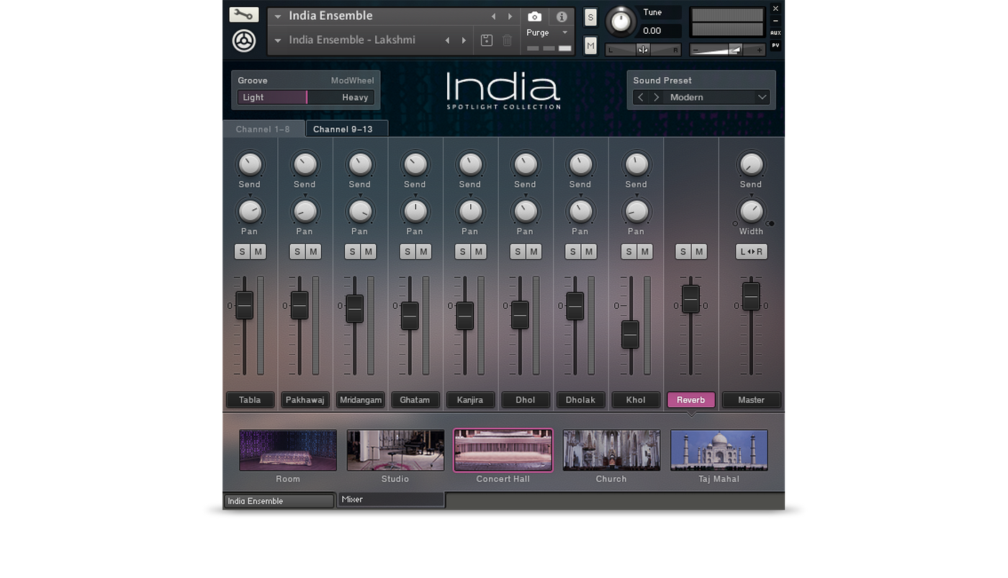Screen dimensions: 1008x578
Task: Expand the Sound Preset Modern dropdown
Action: [762, 97]
